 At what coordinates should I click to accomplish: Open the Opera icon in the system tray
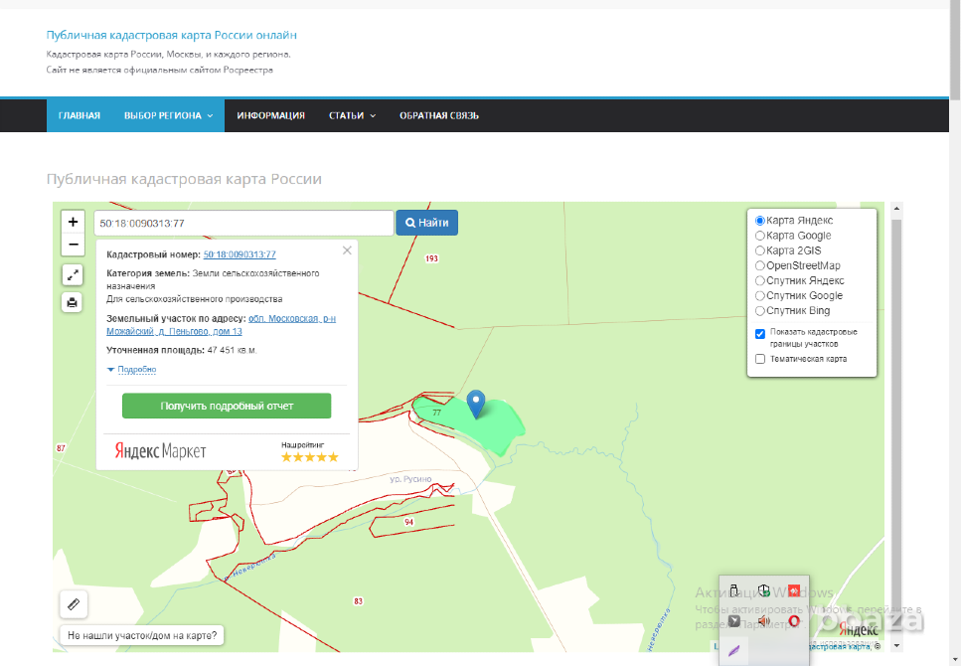tap(793, 621)
